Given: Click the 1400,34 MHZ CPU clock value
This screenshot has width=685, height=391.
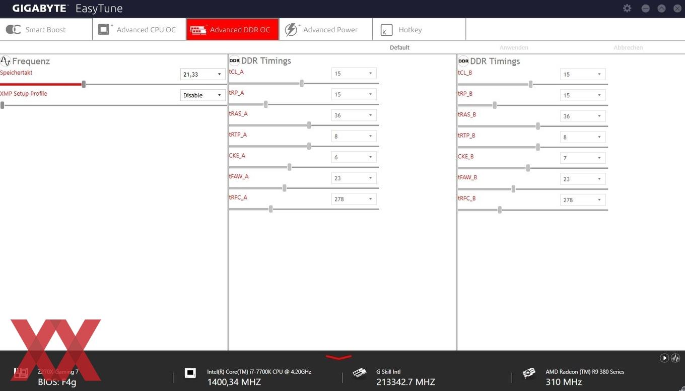Looking at the screenshot, I should [234, 382].
